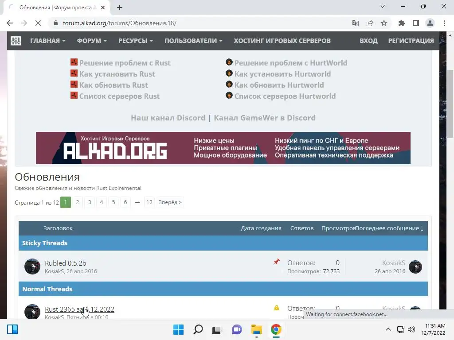The image size is (454, 340).
Task: Open Windows Start menu
Action: [178, 329]
